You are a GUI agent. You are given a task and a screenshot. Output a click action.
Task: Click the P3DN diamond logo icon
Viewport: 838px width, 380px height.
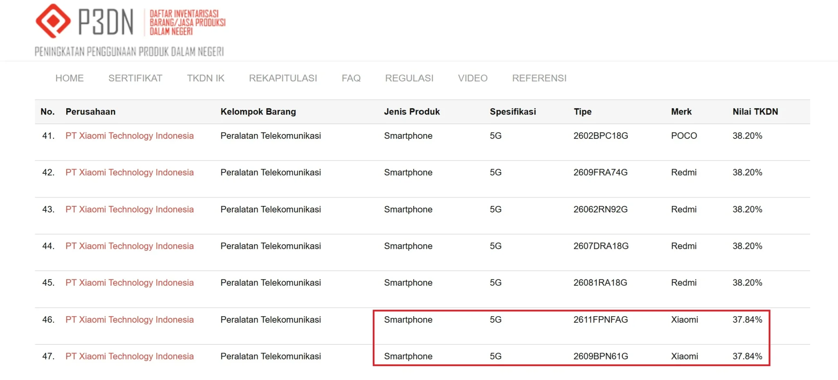click(53, 21)
